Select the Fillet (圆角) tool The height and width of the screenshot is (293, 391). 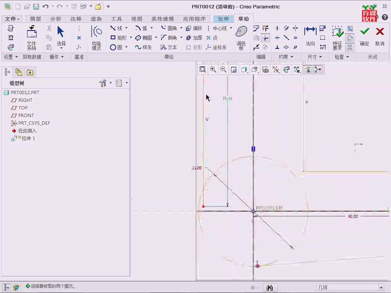(168, 28)
